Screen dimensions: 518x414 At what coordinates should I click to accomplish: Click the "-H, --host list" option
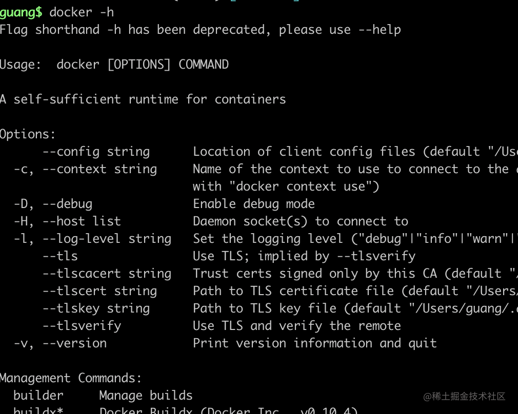(67, 221)
